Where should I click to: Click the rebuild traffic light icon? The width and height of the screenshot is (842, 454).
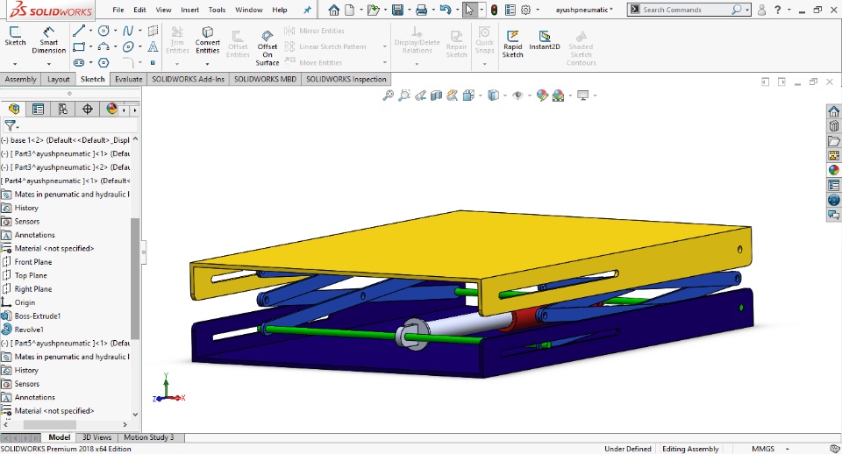493,10
